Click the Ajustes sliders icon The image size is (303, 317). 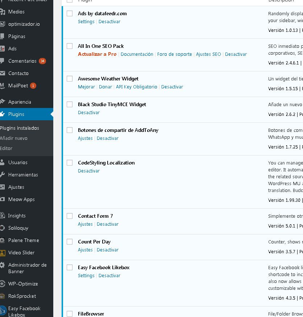(3, 187)
